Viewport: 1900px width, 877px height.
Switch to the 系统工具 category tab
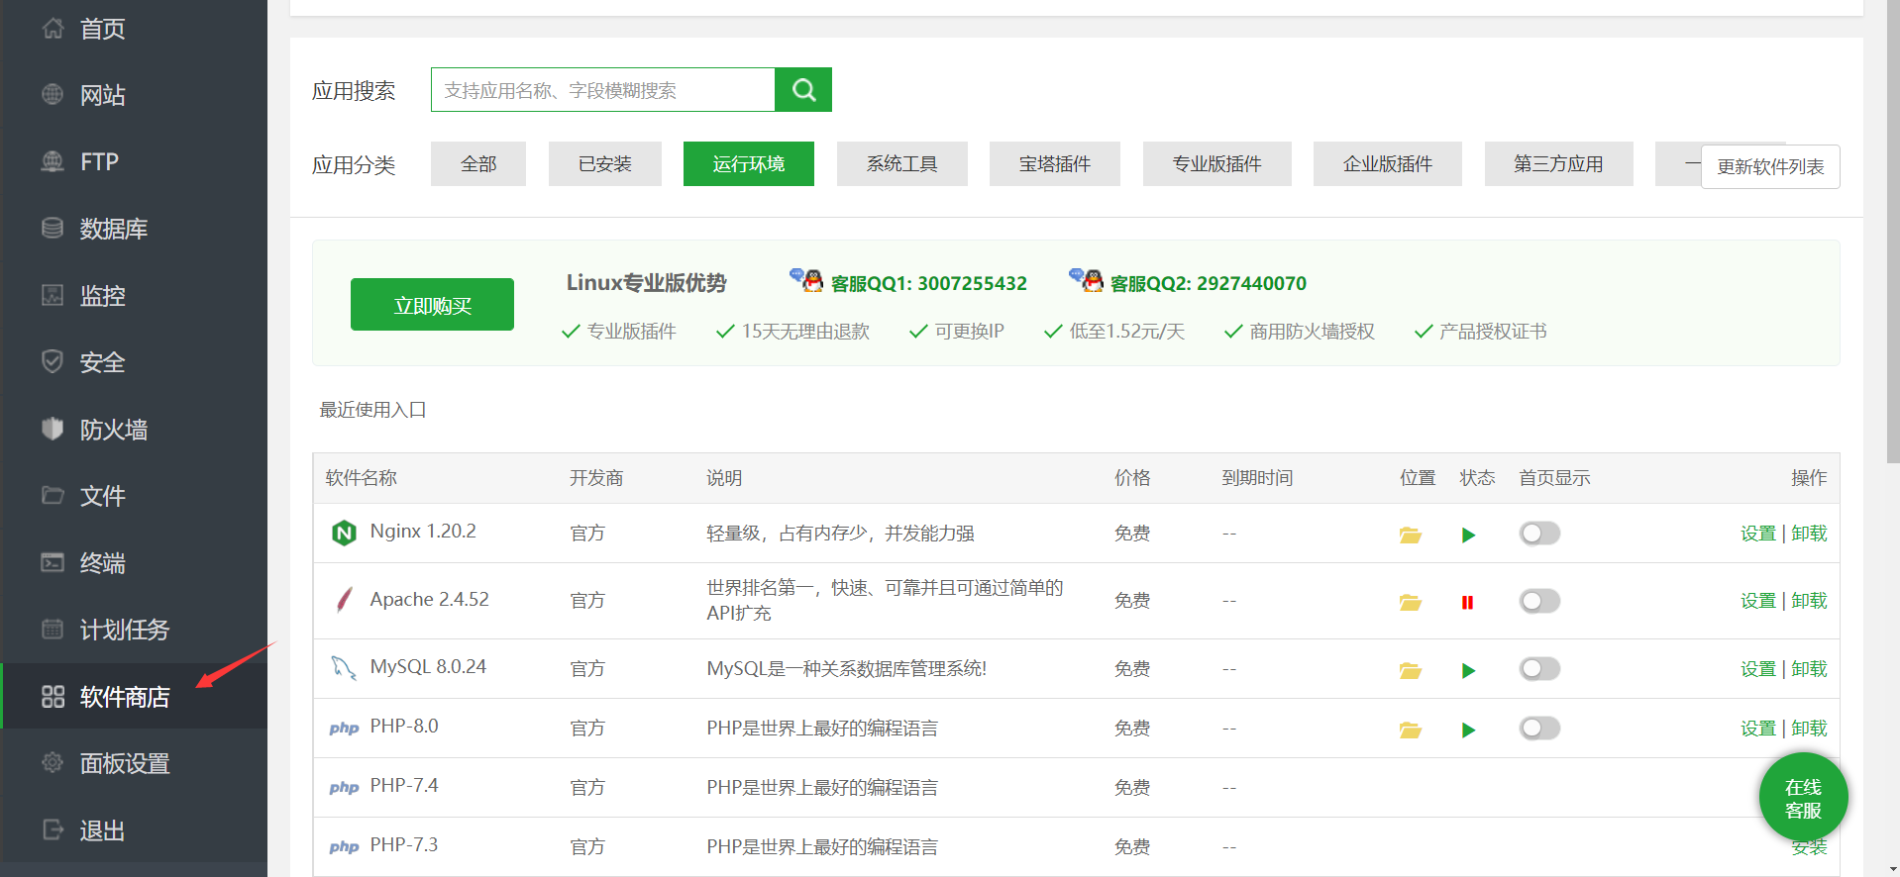902,163
